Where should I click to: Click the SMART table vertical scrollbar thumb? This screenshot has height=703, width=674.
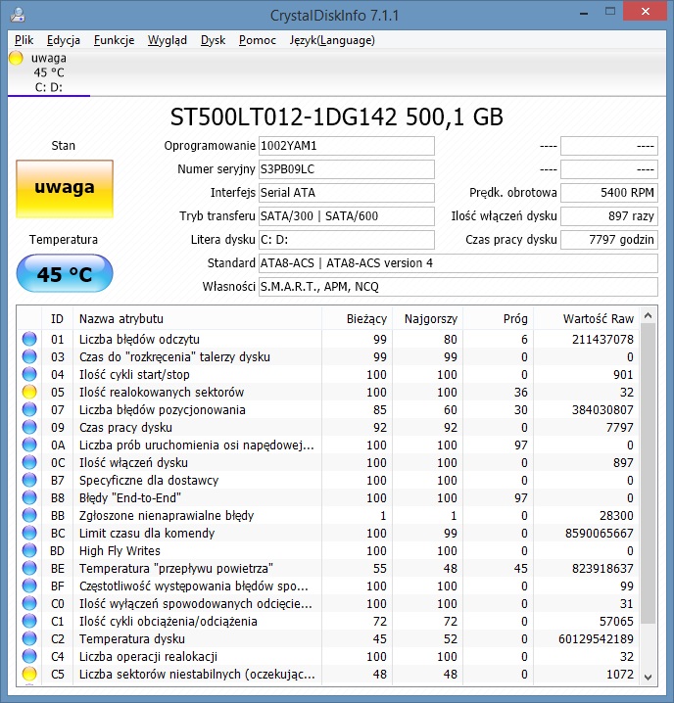[648, 474]
